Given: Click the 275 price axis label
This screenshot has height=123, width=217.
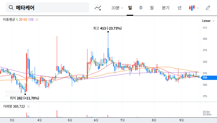Looking at the screenshot, I should (205, 96).
